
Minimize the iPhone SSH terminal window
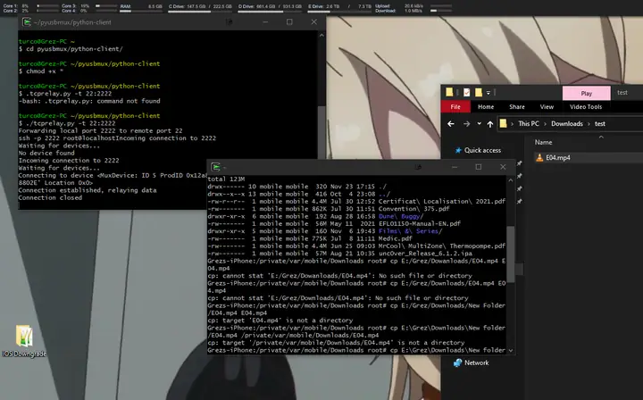pos(455,167)
